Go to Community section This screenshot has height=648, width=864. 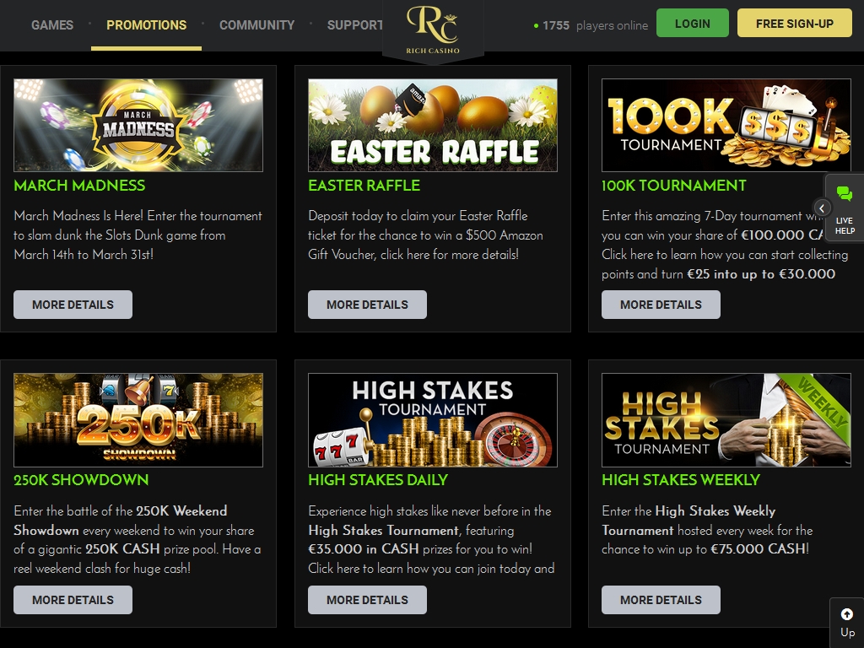(256, 24)
